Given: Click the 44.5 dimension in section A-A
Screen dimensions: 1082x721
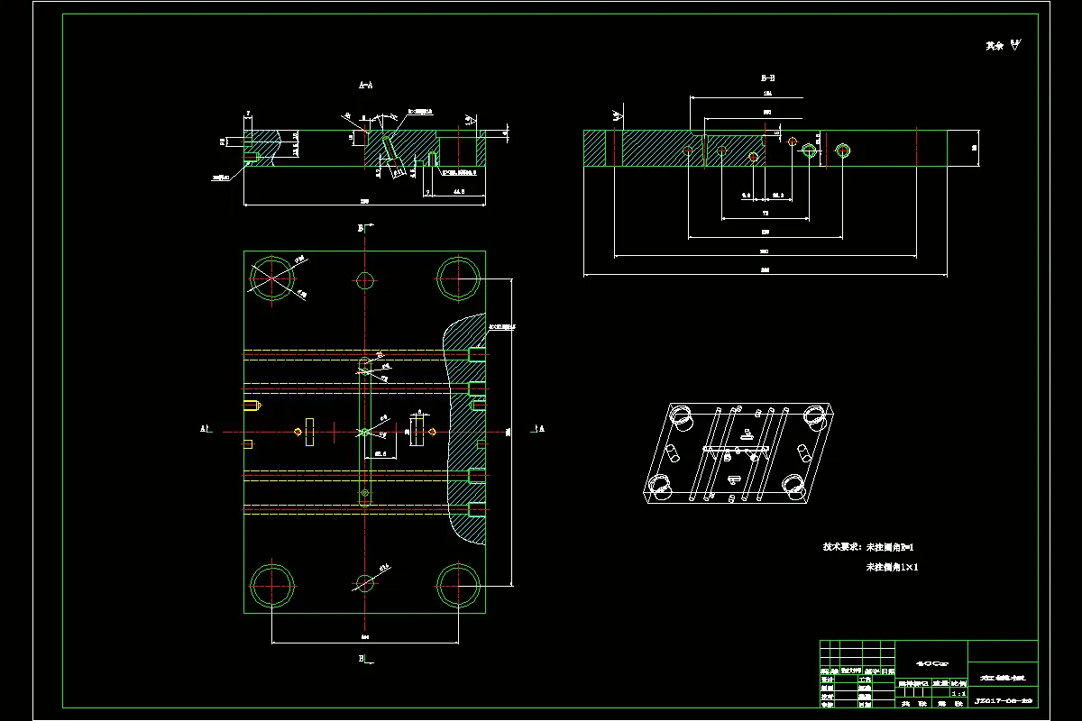Looking at the screenshot, I should 458,193.
